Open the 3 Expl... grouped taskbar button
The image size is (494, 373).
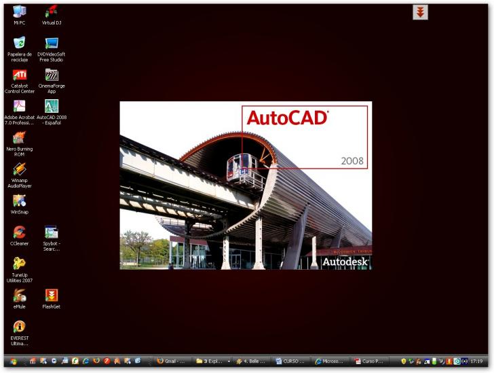pyautogui.click(x=210, y=361)
